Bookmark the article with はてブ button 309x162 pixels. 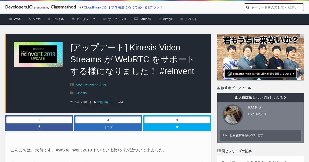(108, 127)
